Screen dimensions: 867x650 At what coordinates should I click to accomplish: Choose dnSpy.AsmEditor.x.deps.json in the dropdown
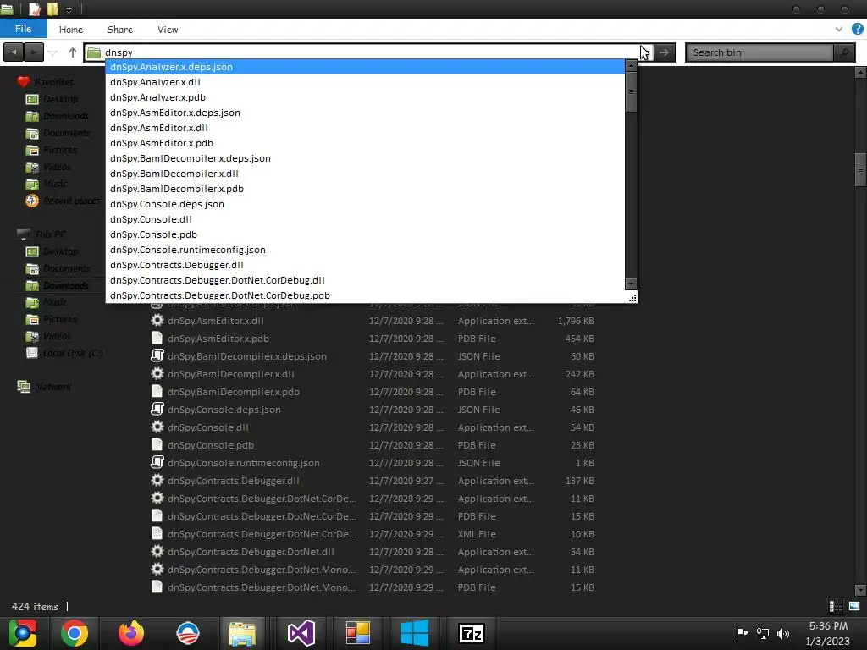coord(365,113)
